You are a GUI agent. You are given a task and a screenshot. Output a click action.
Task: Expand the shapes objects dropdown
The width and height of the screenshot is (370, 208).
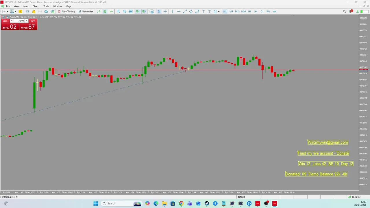click(217, 12)
